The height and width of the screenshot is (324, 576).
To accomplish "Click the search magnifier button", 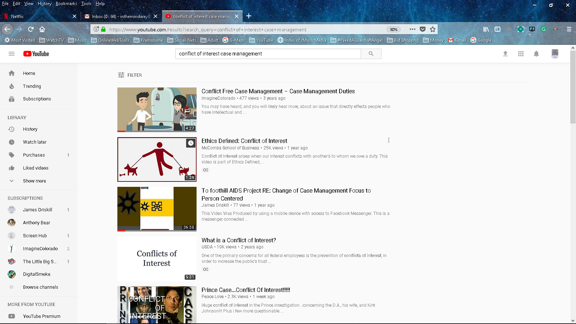I will pyautogui.click(x=371, y=54).
